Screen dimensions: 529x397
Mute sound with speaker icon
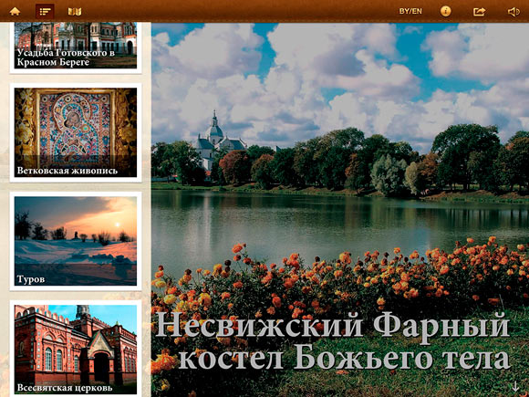coord(513,12)
